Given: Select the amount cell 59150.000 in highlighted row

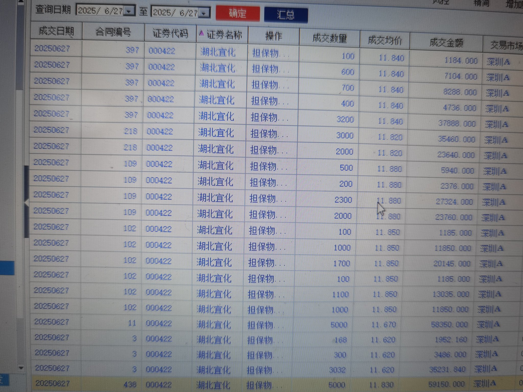Looking at the screenshot, I should pyautogui.click(x=446, y=384).
